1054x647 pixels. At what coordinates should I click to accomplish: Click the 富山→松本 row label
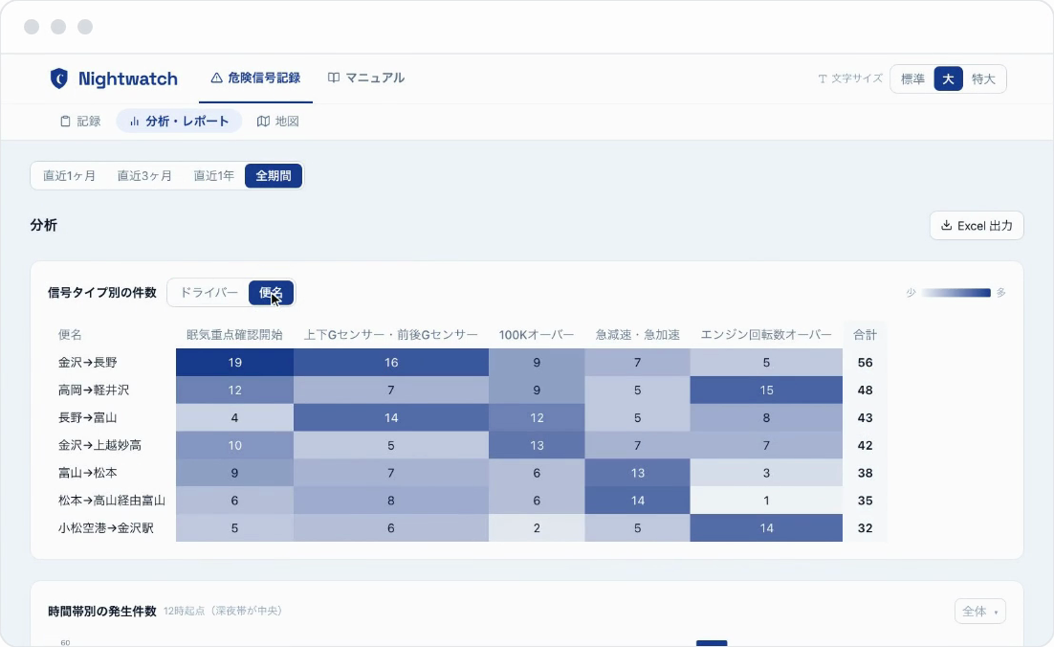click(87, 473)
